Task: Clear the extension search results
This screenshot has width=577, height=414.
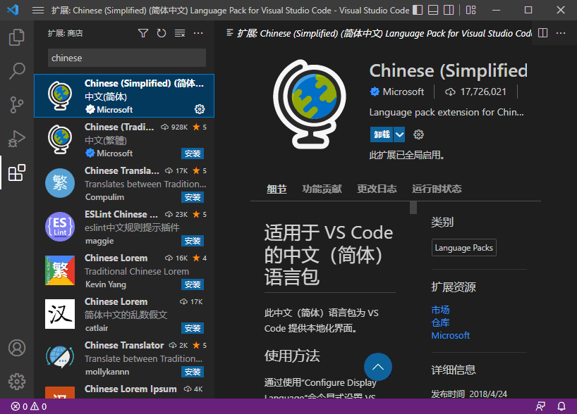Action: coord(179,33)
